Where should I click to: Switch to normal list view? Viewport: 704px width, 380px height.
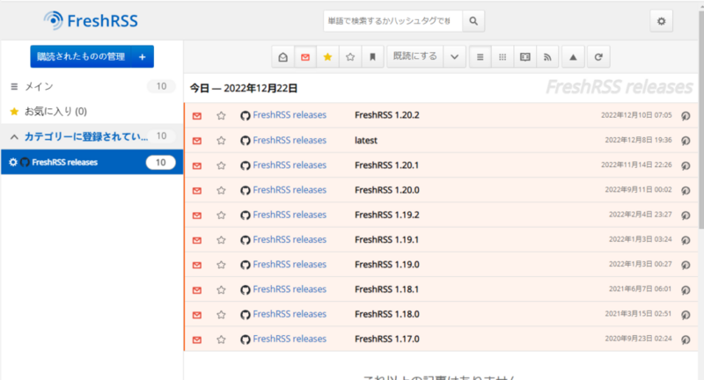480,57
